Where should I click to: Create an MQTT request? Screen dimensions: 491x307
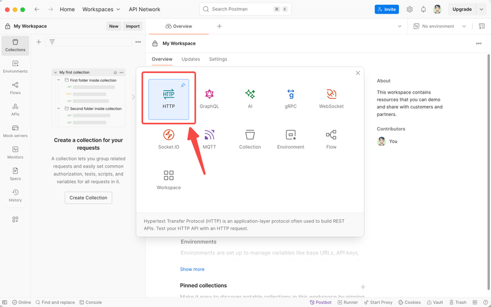point(209,140)
